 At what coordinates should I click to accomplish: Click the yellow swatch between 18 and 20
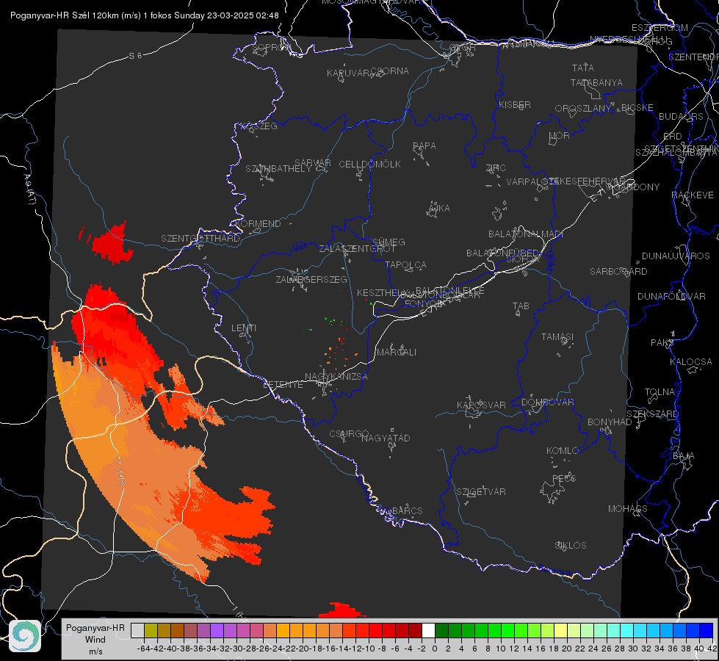pyautogui.click(x=561, y=630)
